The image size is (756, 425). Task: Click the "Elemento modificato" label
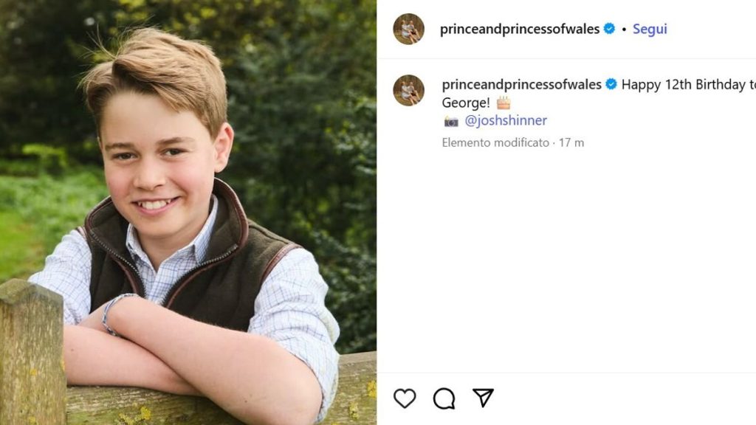(495, 142)
